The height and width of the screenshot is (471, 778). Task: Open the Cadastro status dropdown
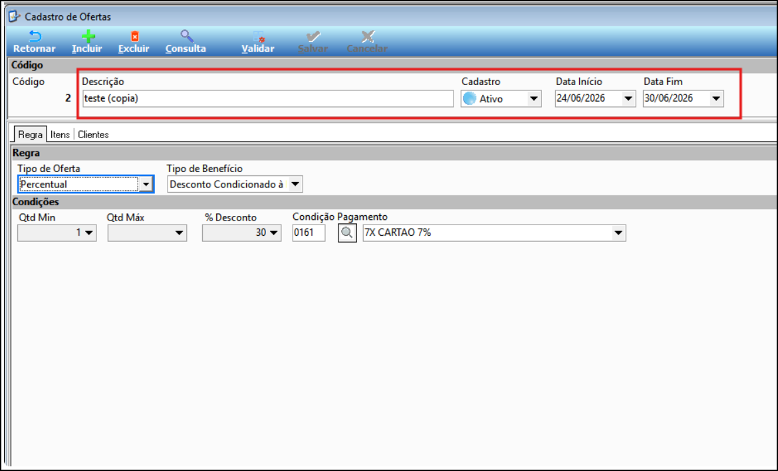pos(533,99)
